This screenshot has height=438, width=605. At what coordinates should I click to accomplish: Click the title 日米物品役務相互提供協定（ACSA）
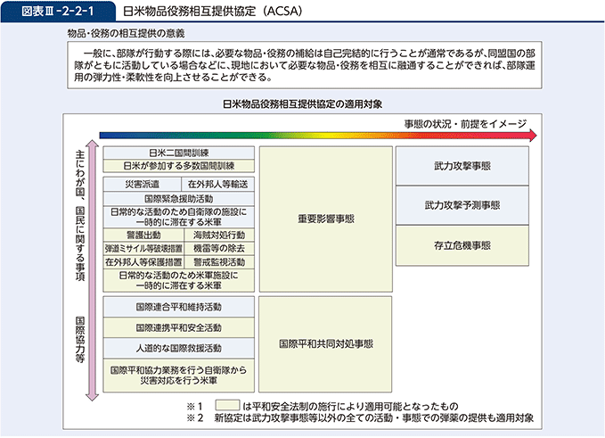coord(213,12)
